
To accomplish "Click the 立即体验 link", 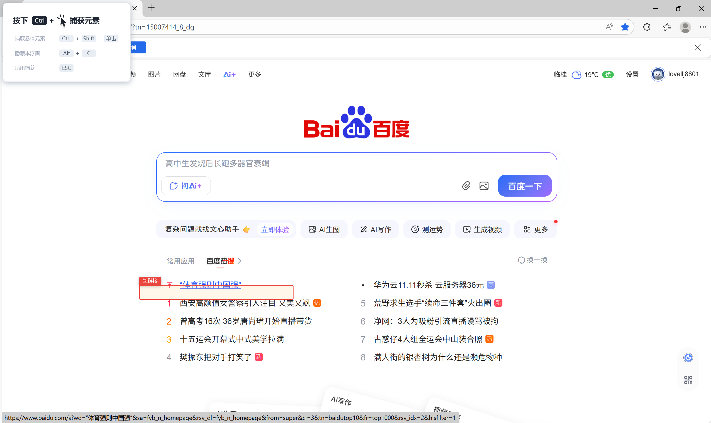I will 275,229.
